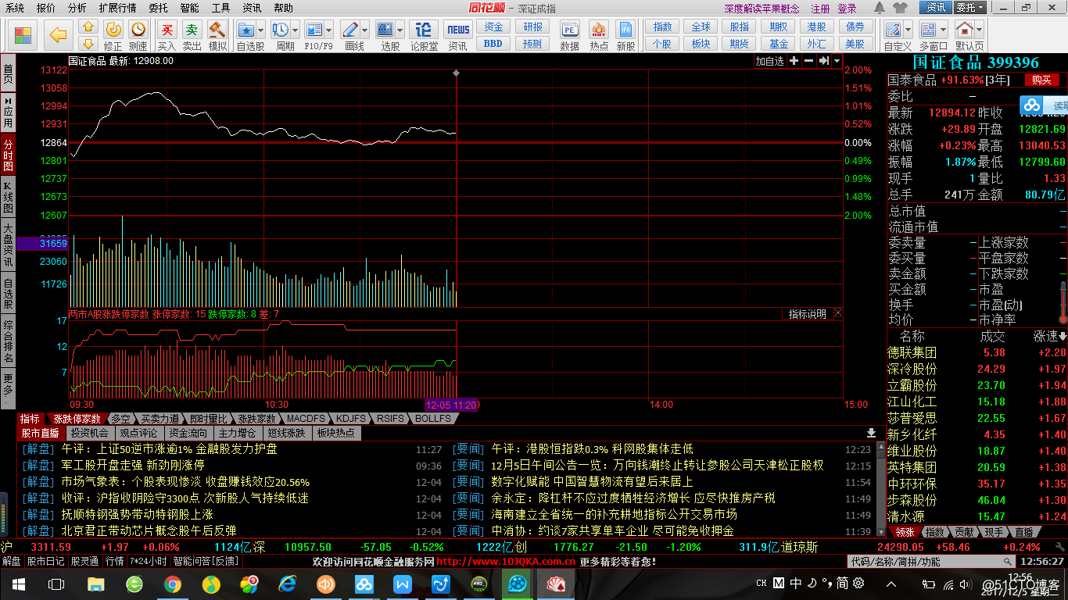Viewport: 1068px width, 600px height.
Task: Open the IPO 新股 icon
Action: [625, 30]
